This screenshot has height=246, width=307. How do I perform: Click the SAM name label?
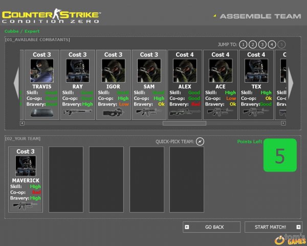149,87
